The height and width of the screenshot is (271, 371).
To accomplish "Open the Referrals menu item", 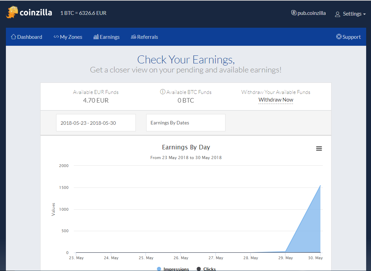I will 147,37.
